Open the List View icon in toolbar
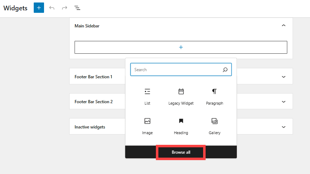 pyautogui.click(x=77, y=8)
